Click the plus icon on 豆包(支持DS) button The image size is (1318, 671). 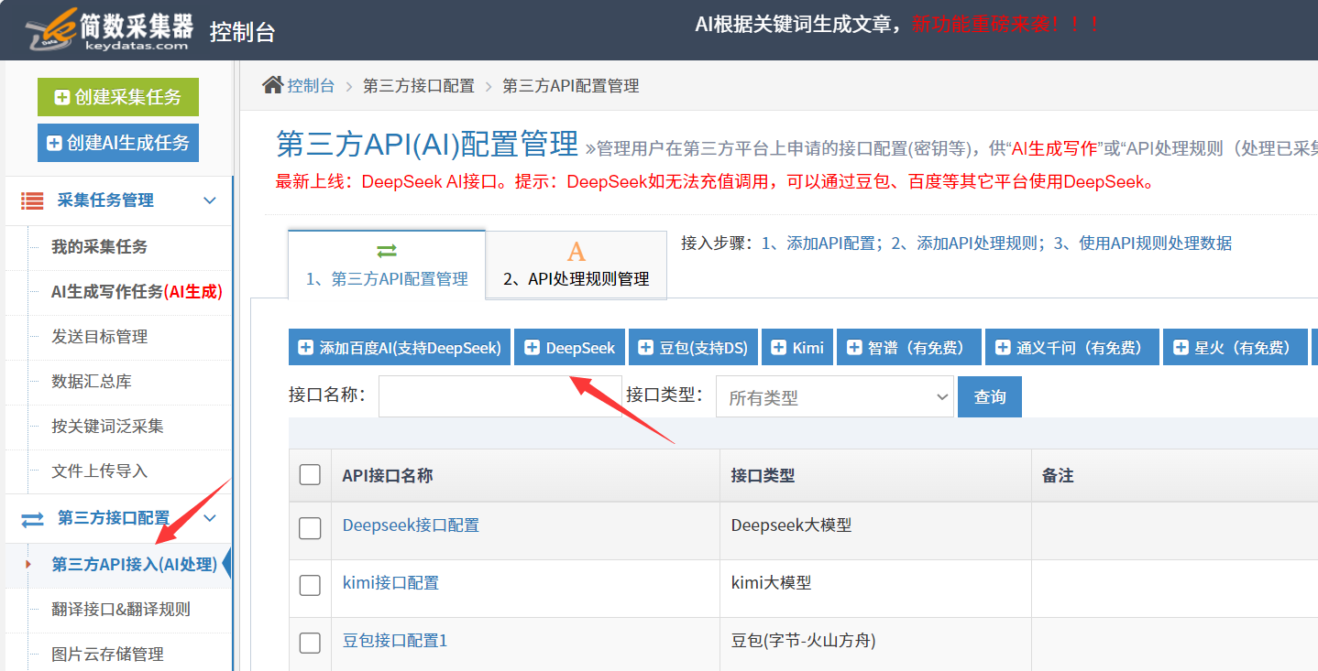[645, 348]
